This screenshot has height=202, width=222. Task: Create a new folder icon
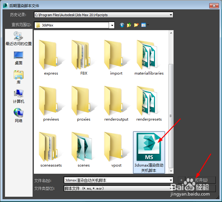(x=136, y=25)
